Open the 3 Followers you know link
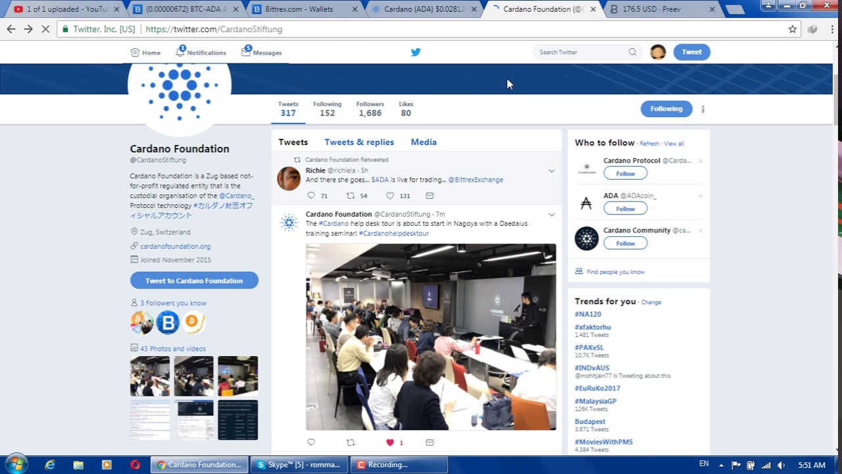The width and height of the screenshot is (842, 474). click(x=173, y=303)
